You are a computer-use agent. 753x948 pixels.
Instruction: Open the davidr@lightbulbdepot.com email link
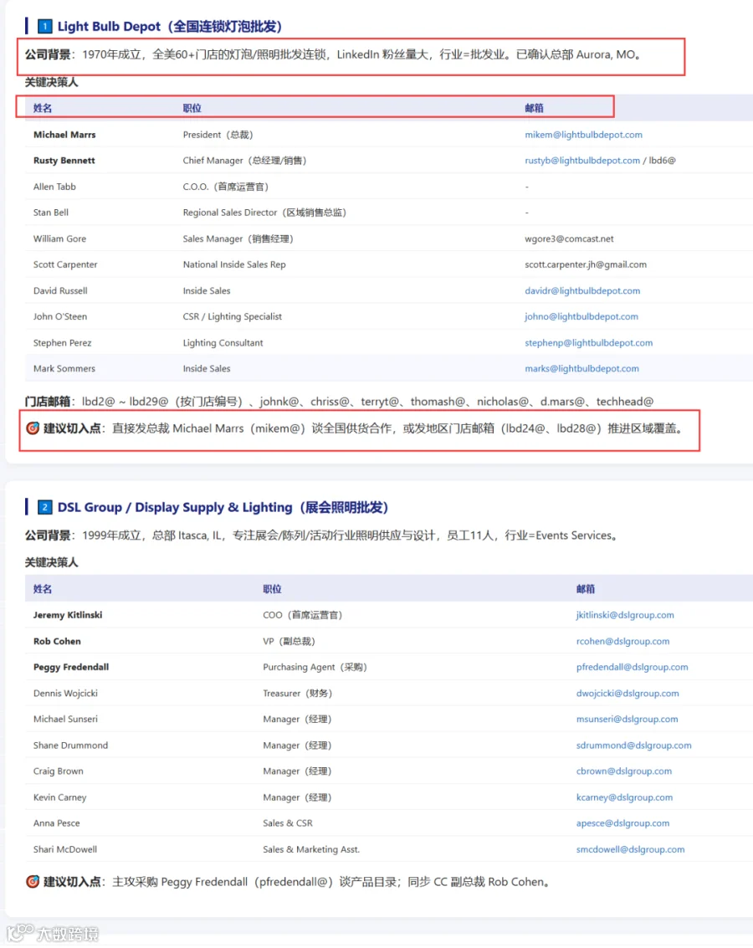[582, 291]
